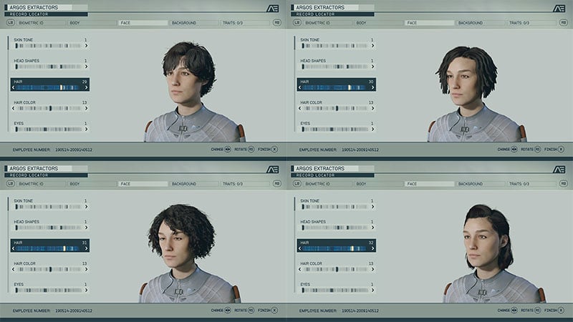Click the AE logo in the hair 32 panel
Image resolution: width=573 pixels, height=322 pixels.
pyautogui.click(x=559, y=170)
